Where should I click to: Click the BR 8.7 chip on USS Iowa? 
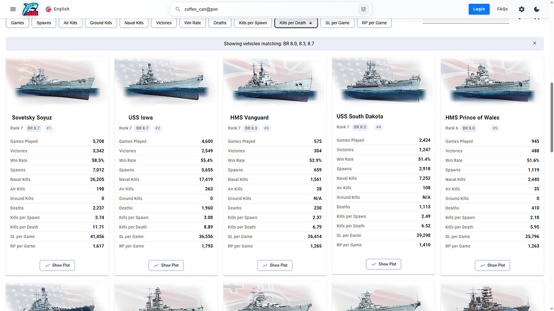(x=142, y=128)
